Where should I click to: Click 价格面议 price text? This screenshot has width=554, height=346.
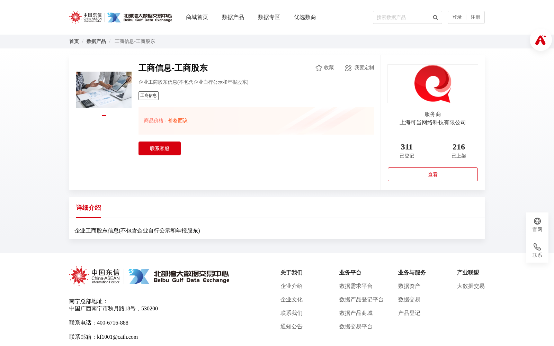[x=178, y=121]
